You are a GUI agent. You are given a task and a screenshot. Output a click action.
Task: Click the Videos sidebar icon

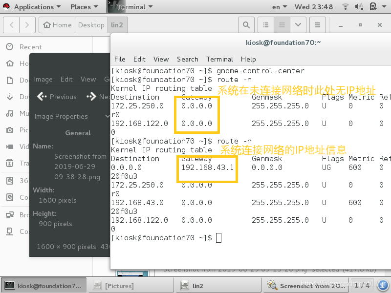click(9, 146)
